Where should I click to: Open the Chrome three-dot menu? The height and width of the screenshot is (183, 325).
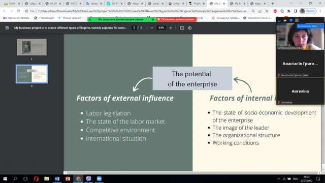(320, 11)
